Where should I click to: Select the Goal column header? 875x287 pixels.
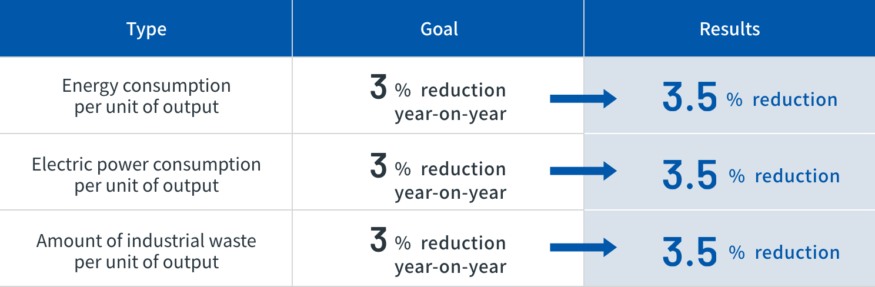[x=438, y=28]
